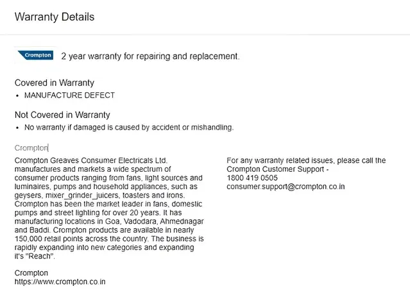Click the Crompton Customer Support line
Image resolution: width=410 pixels, height=293 pixels.
[x=277, y=169]
